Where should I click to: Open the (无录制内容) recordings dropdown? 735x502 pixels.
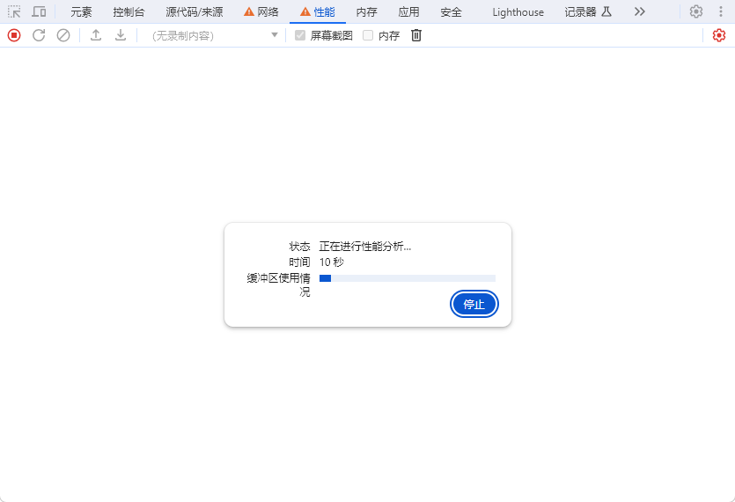[215, 35]
